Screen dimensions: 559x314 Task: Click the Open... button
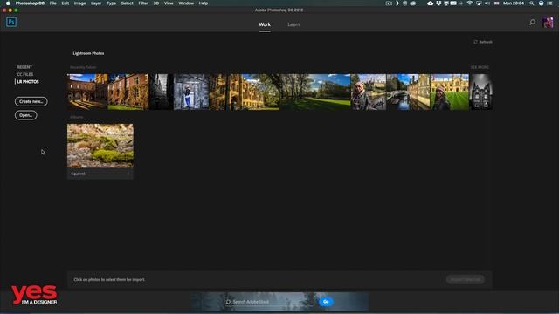coord(25,115)
